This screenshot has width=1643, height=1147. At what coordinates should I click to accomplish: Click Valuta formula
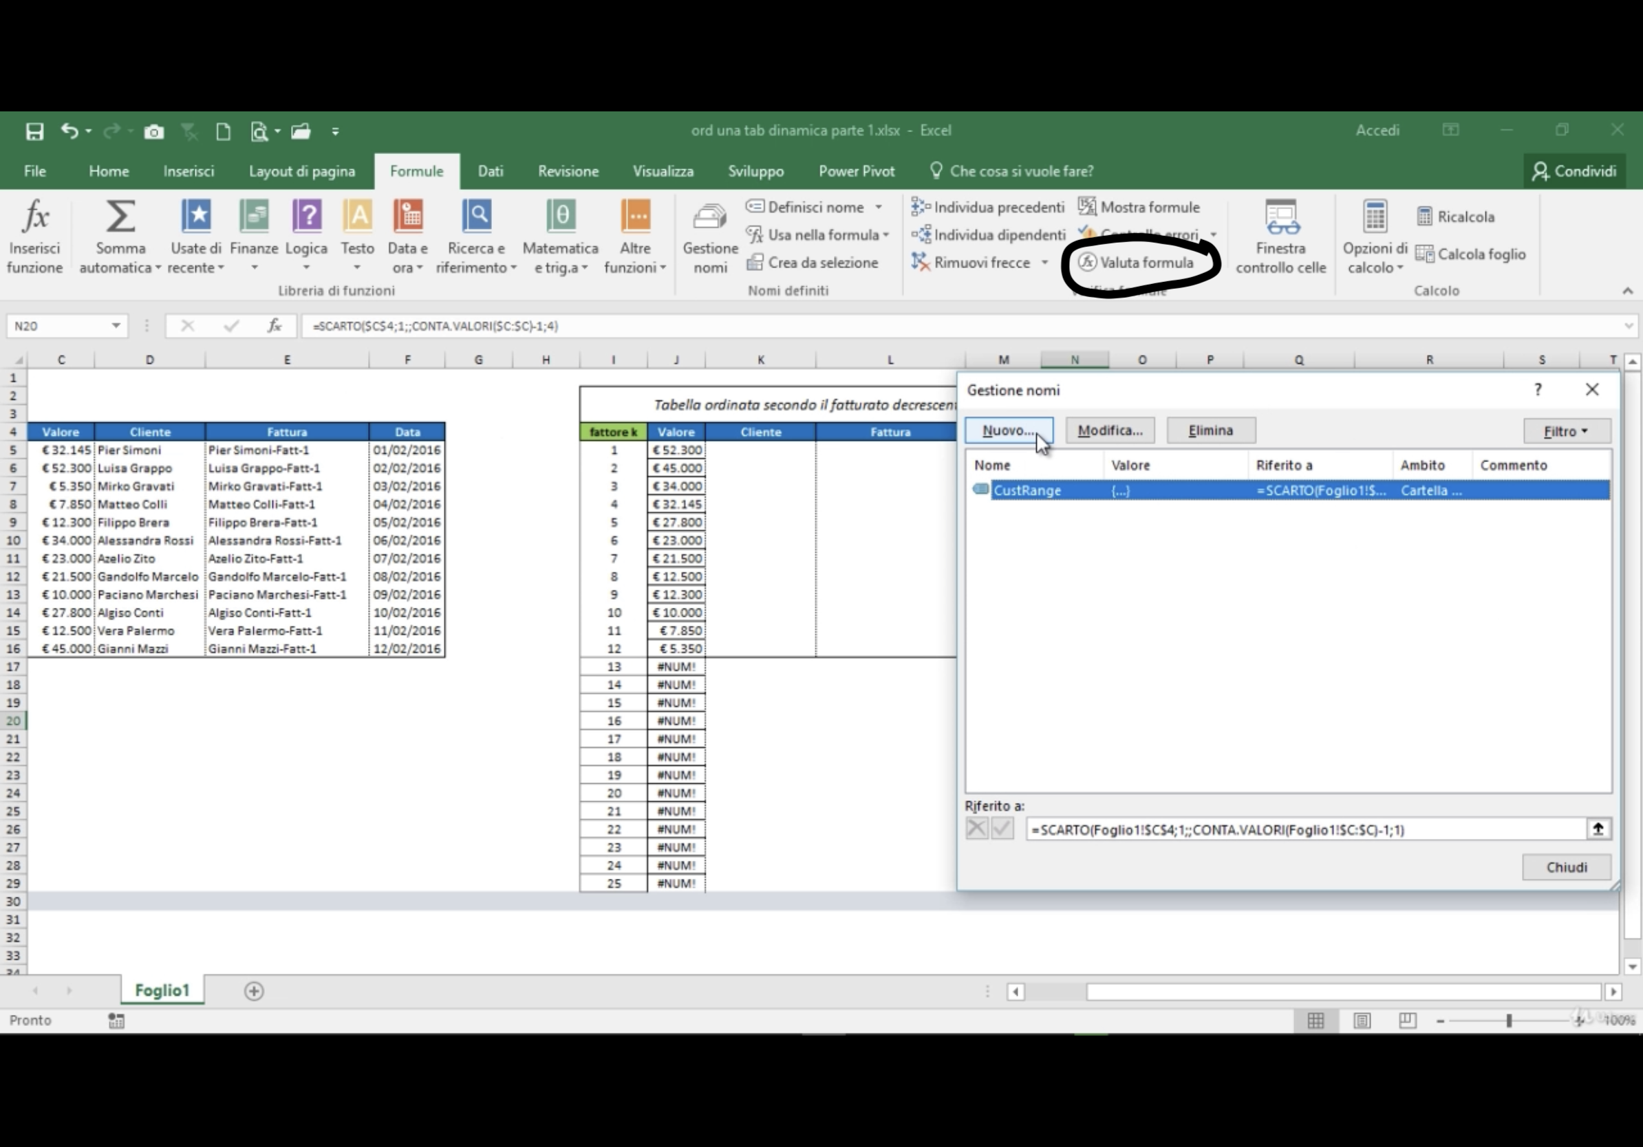click(x=1137, y=263)
